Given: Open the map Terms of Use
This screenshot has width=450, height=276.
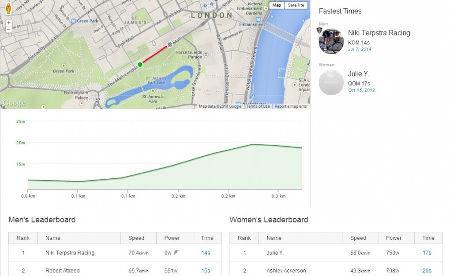Looking at the screenshot, I should point(258,107).
